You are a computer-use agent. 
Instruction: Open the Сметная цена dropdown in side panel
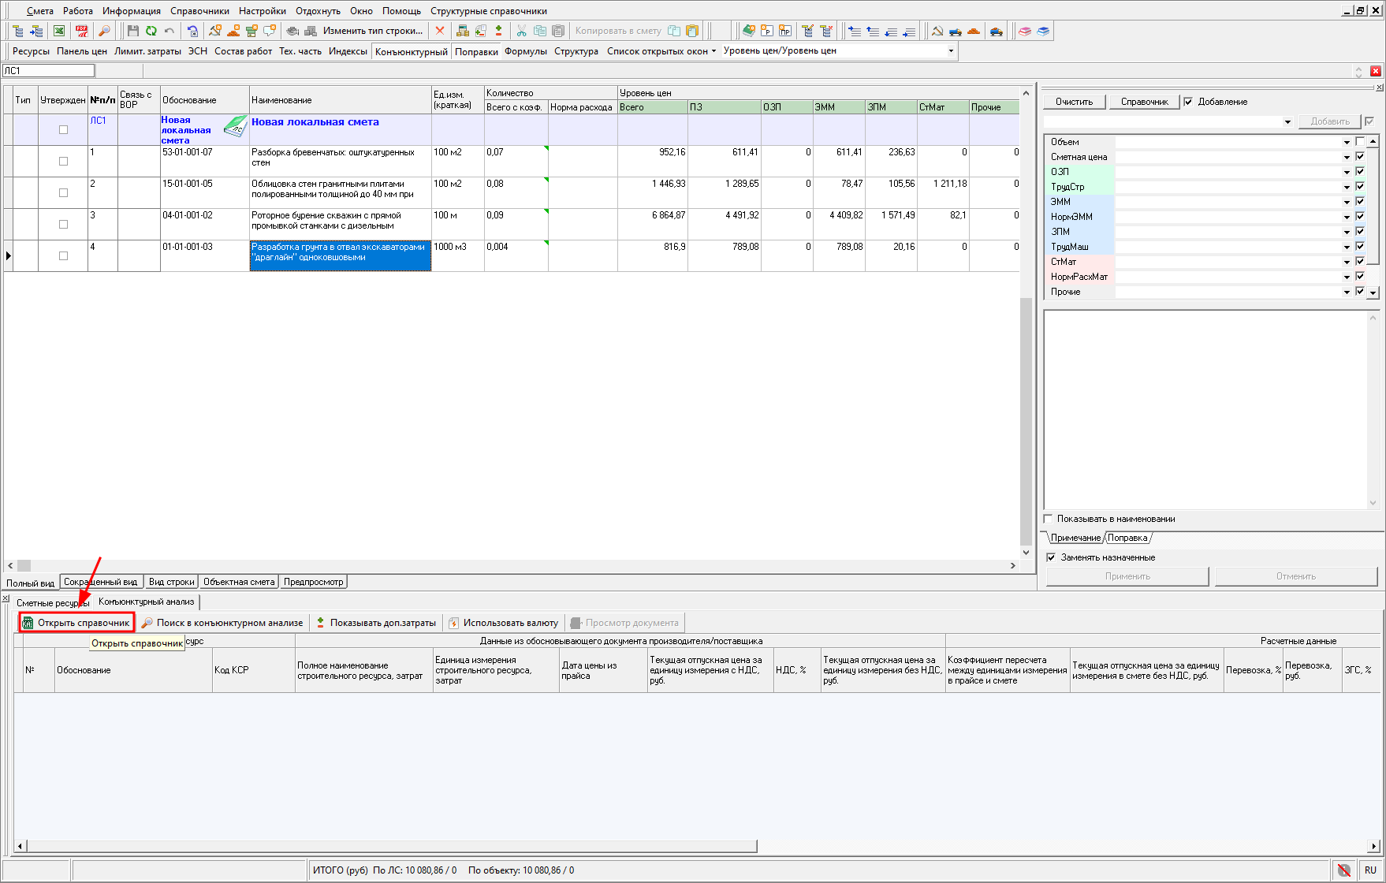[x=1347, y=157]
